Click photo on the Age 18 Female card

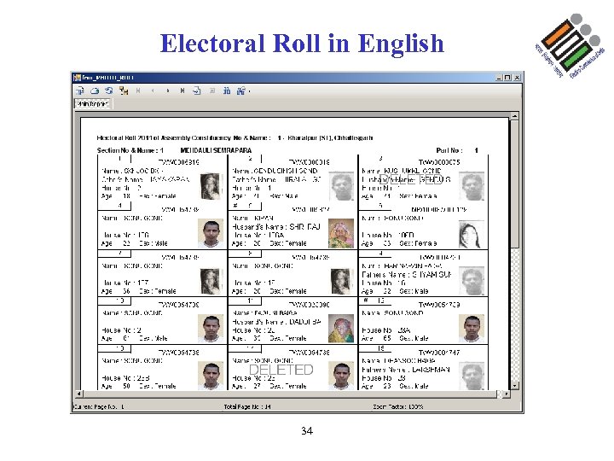[211, 186]
